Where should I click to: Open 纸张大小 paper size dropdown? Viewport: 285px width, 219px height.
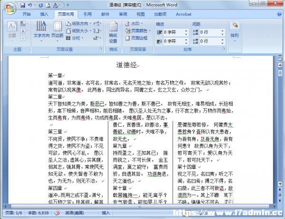(x=78, y=31)
